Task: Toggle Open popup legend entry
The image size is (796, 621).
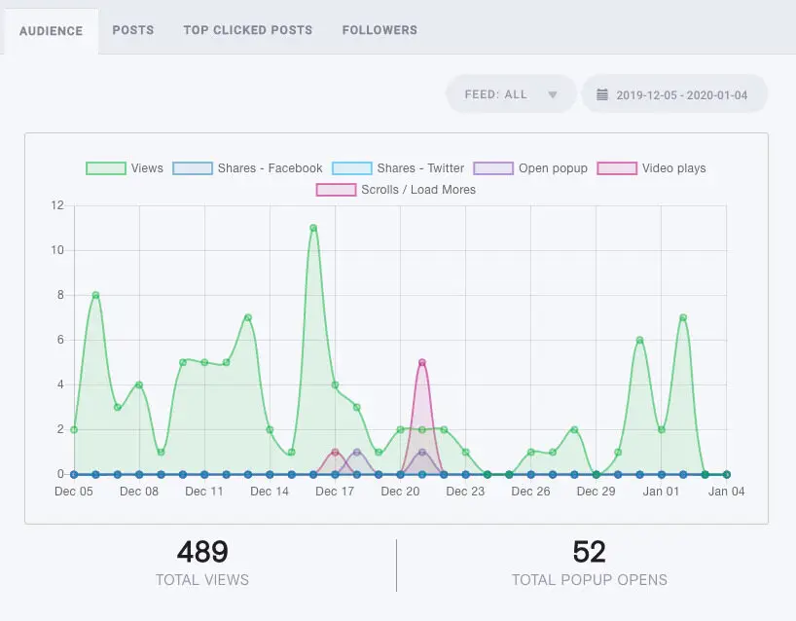Action: [x=530, y=168]
